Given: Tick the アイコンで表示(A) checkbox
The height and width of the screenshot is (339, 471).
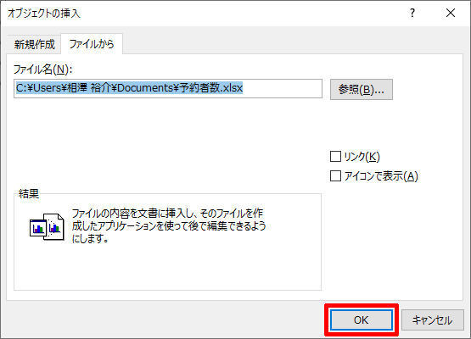Looking at the screenshot, I should pyautogui.click(x=335, y=175).
